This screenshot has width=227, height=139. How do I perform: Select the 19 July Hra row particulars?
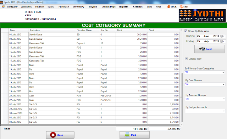point(52,91)
